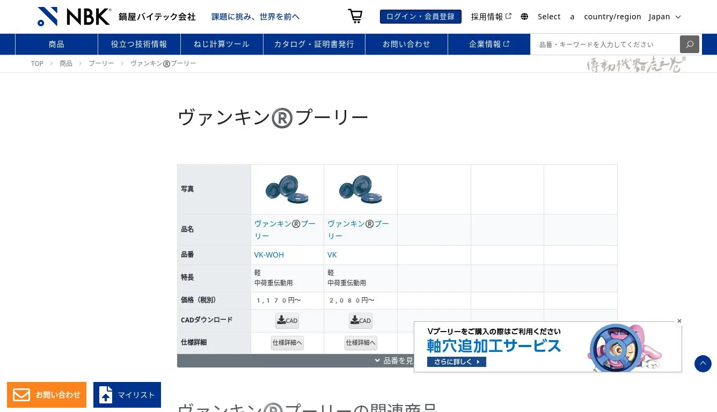This screenshot has height=412, width=717.
Task: Expand the Japan country/region dropdown
Action: pyautogui.click(x=664, y=17)
